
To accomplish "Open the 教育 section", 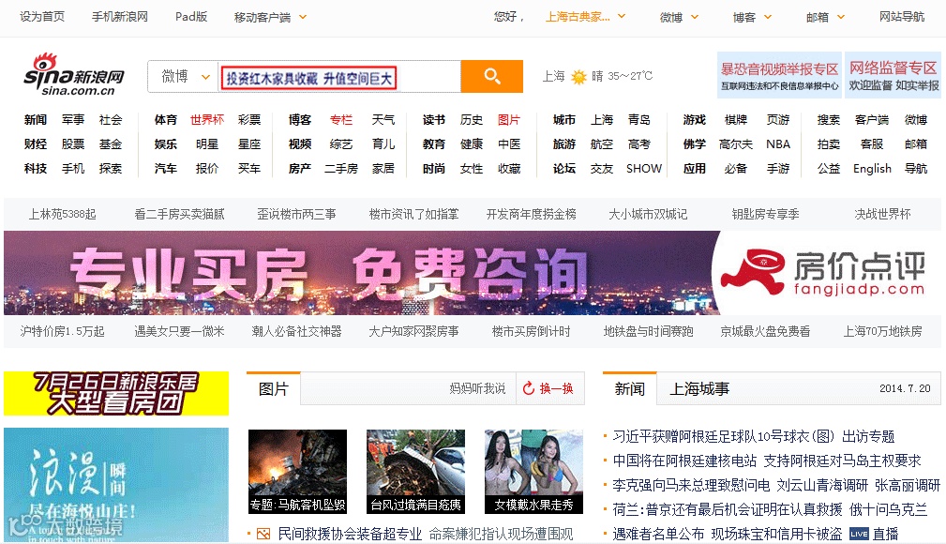I will (x=434, y=144).
